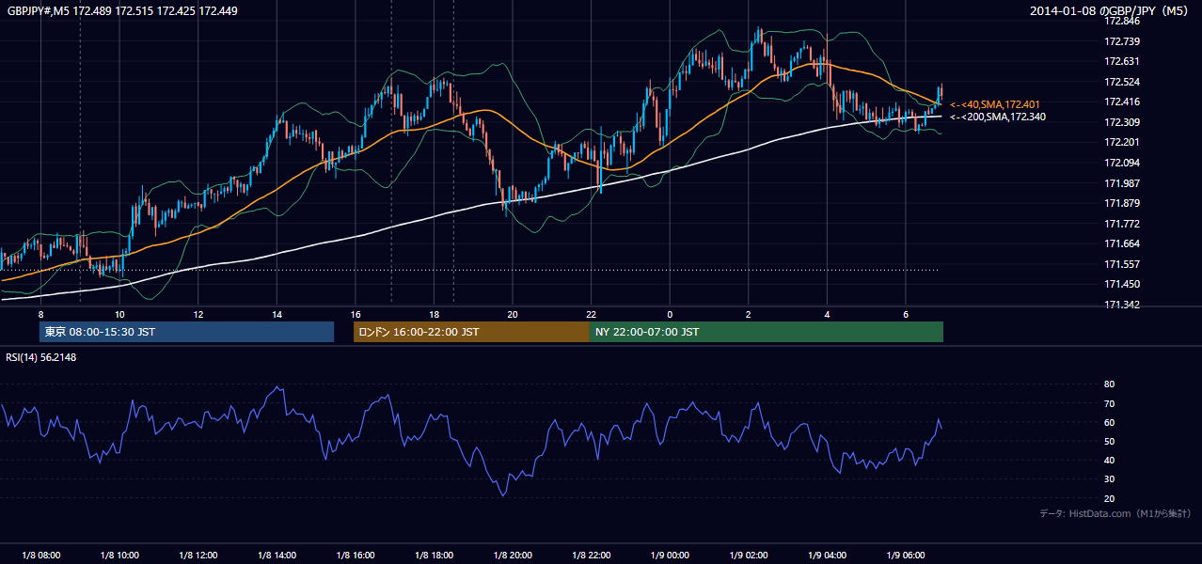
Task: Click price axis value 171.450
Action: point(1121,284)
